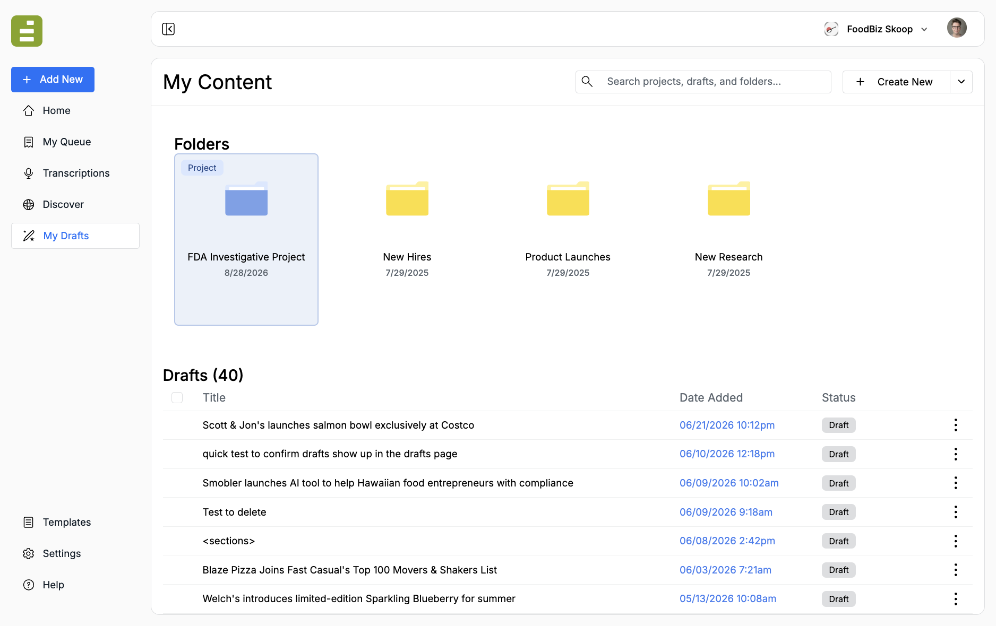Image resolution: width=996 pixels, height=626 pixels.
Task: Open the actions menu for the quick test draft
Action: [956, 454]
